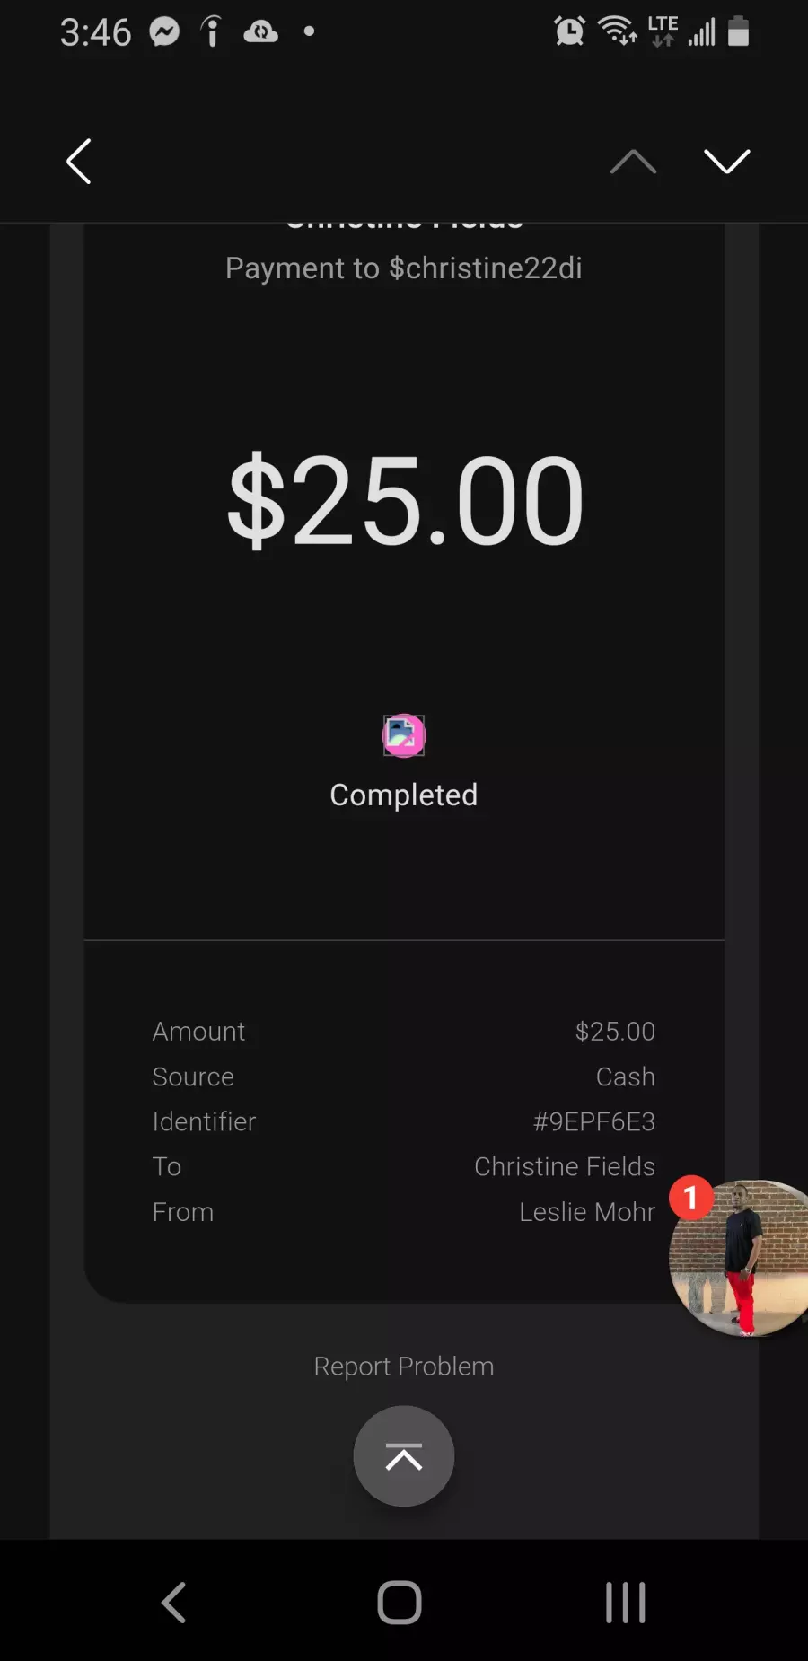Tap the Christine Fields recipient name

[x=565, y=1166]
